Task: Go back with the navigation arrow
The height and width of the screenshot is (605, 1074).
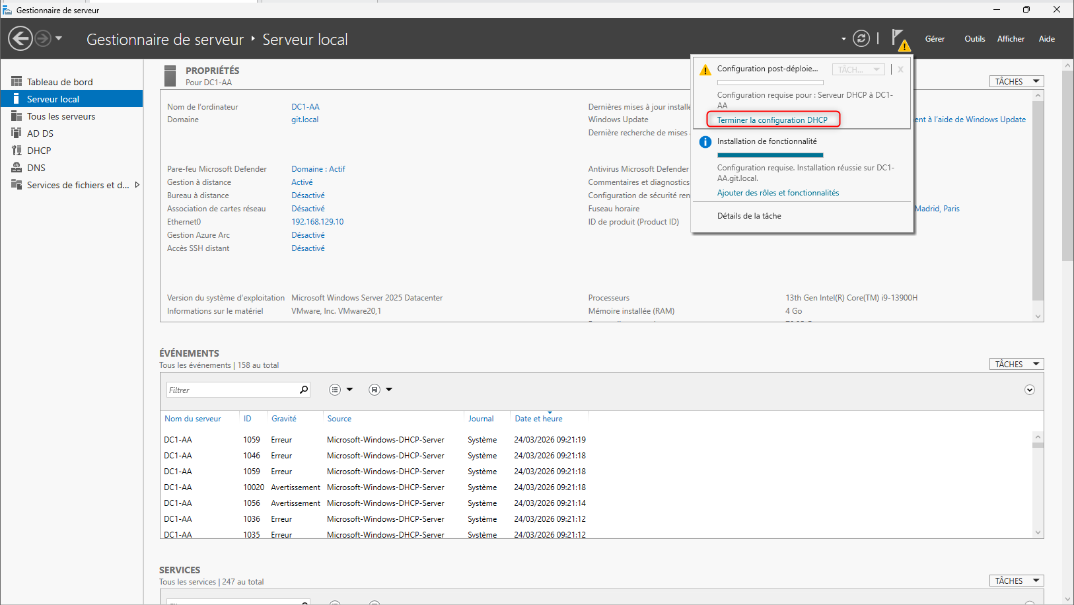Action: pos(20,38)
